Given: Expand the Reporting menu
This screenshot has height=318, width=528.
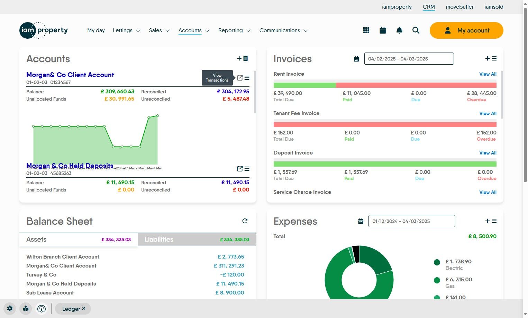Looking at the screenshot, I should (234, 30).
